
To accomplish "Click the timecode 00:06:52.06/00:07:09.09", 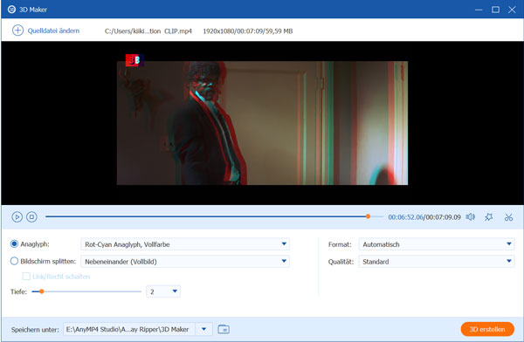I will point(424,217).
